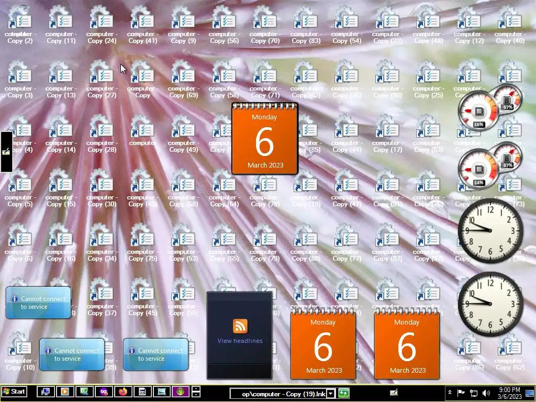The height and width of the screenshot is (402, 536).
Task: Click the View headlines link in feed gadget
Action: 240,341
